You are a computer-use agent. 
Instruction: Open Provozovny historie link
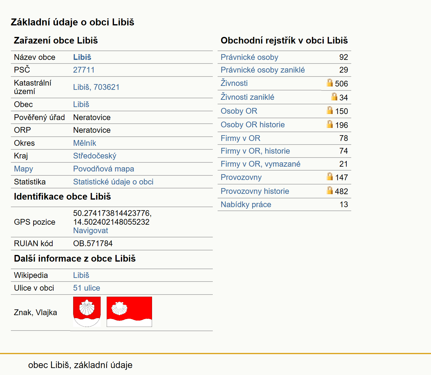255,191
